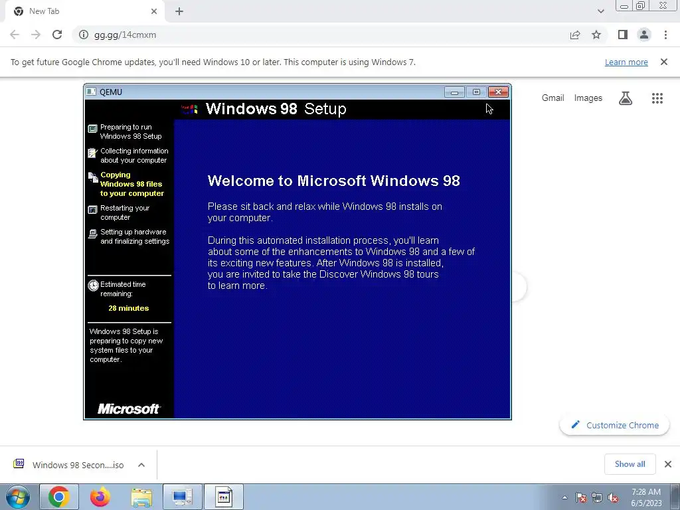The height and width of the screenshot is (510, 680).
Task: Open the Learn more link
Action: (626, 62)
